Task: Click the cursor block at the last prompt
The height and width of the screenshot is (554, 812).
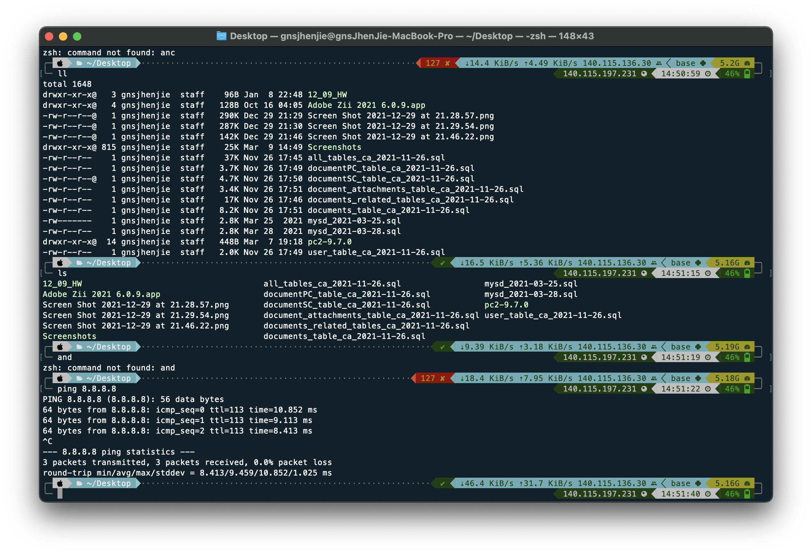Action: point(60,494)
